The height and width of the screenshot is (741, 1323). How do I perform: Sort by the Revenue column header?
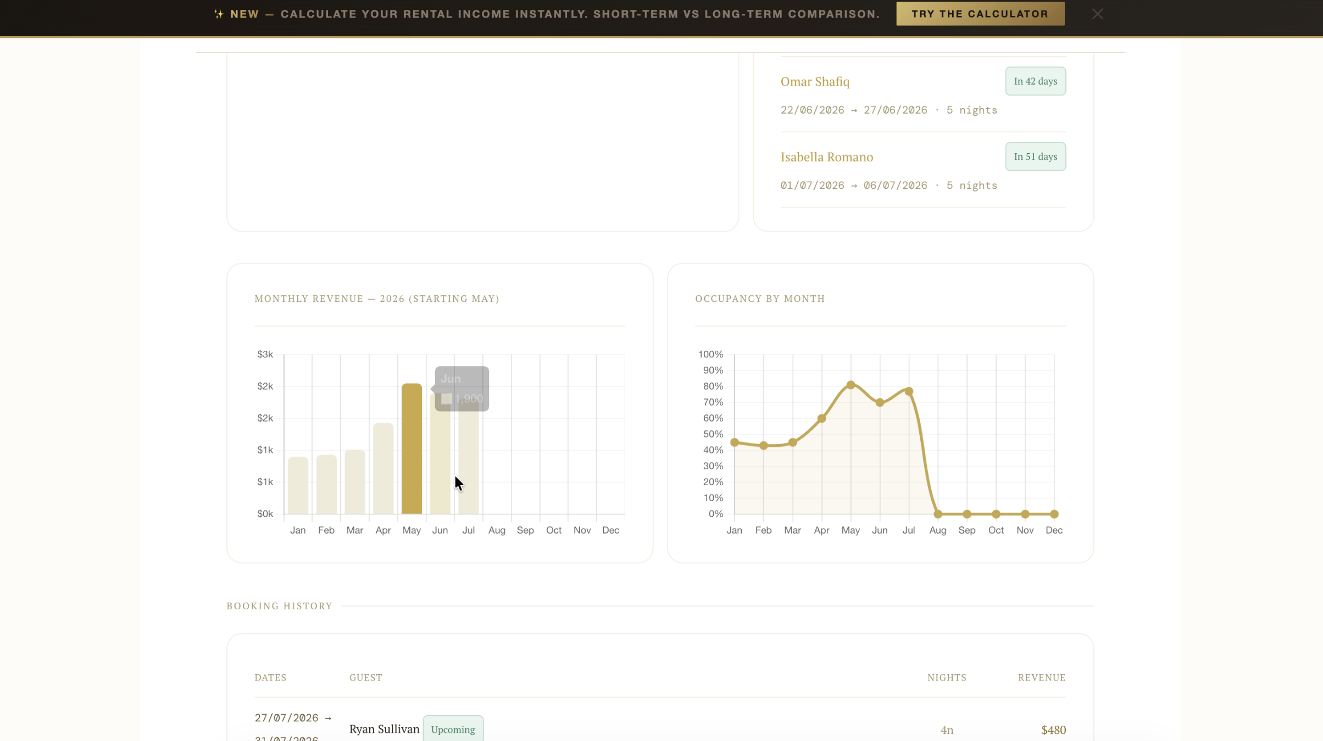coord(1042,677)
